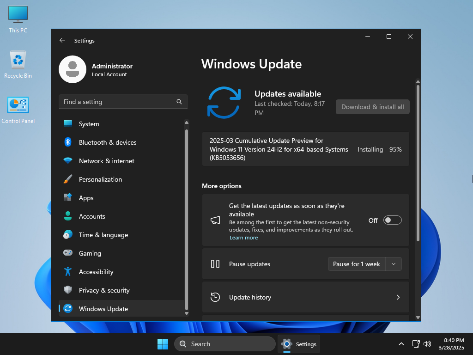Expand the Pause for 1 week dropdown arrow
Image resolution: width=473 pixels, height=355 pixels.
[x=394, y=264]
